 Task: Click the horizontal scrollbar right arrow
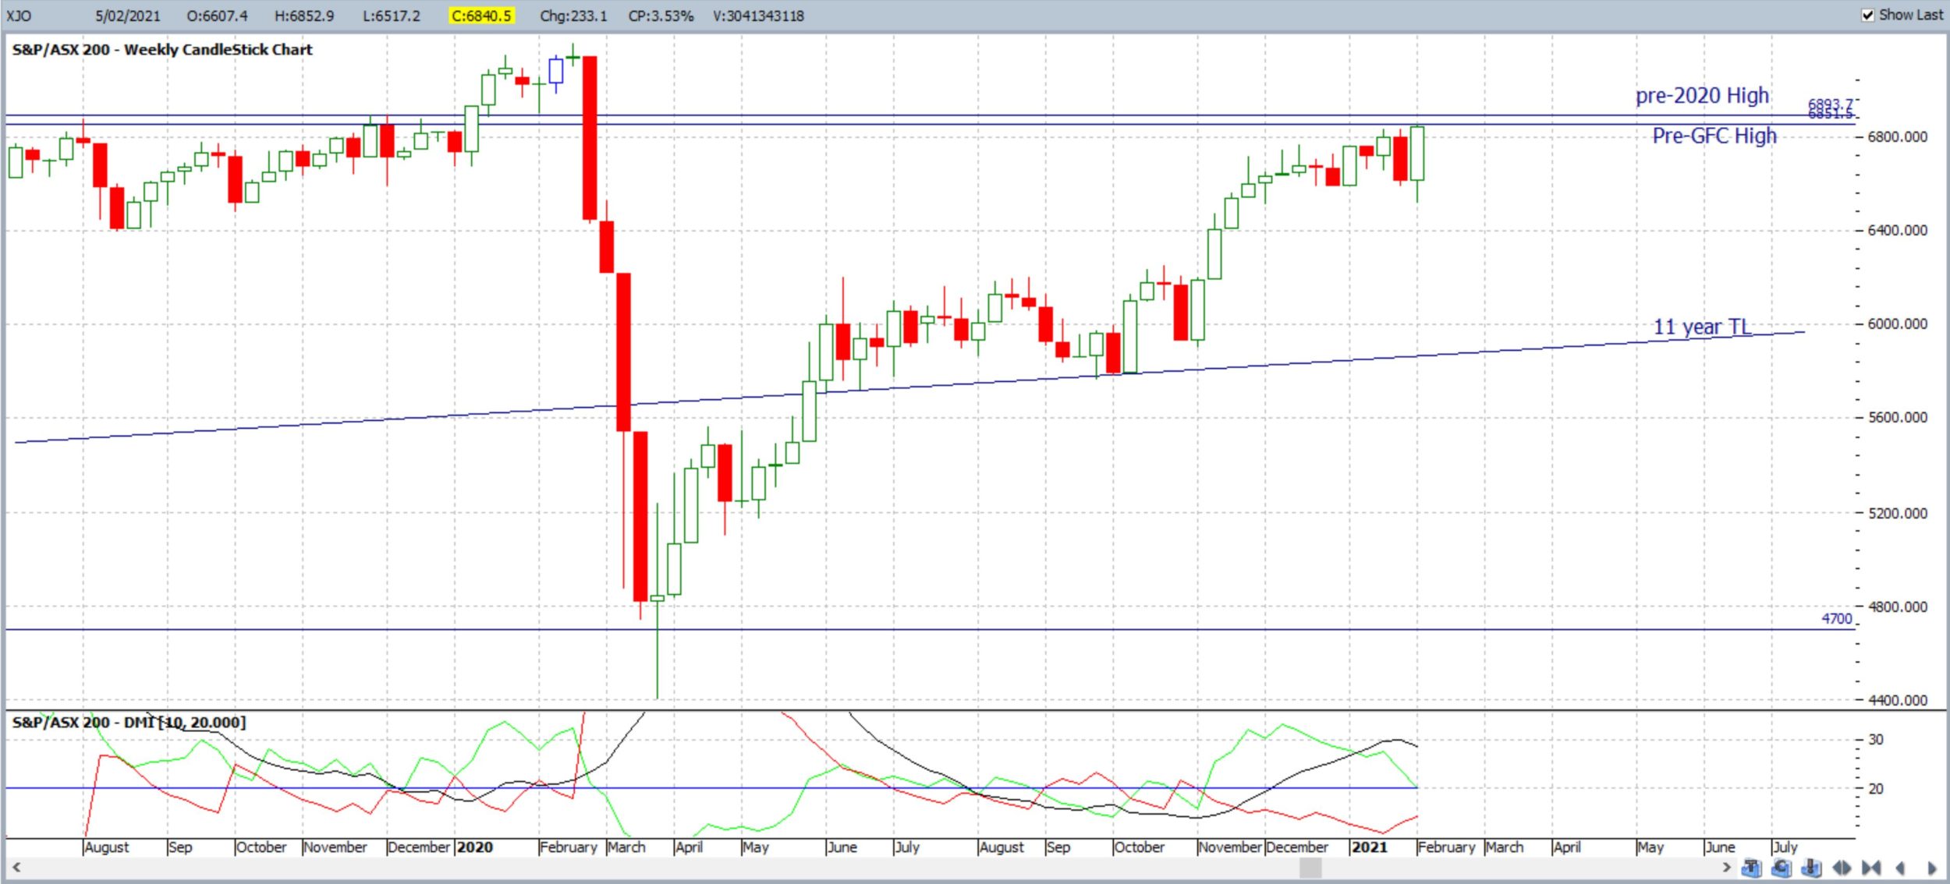point(1726,867)
